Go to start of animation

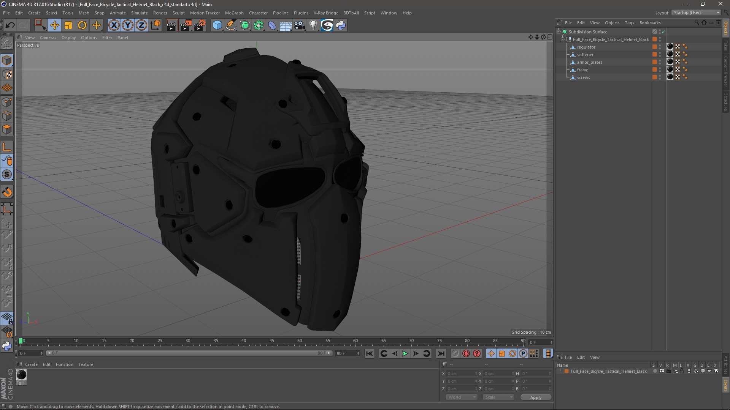[x=369, y=353]
